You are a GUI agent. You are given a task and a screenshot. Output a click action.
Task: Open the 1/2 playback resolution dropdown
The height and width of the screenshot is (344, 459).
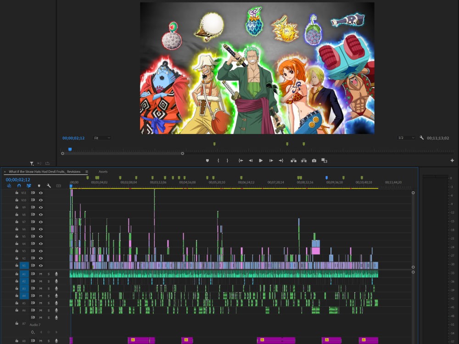pos(406,138)
